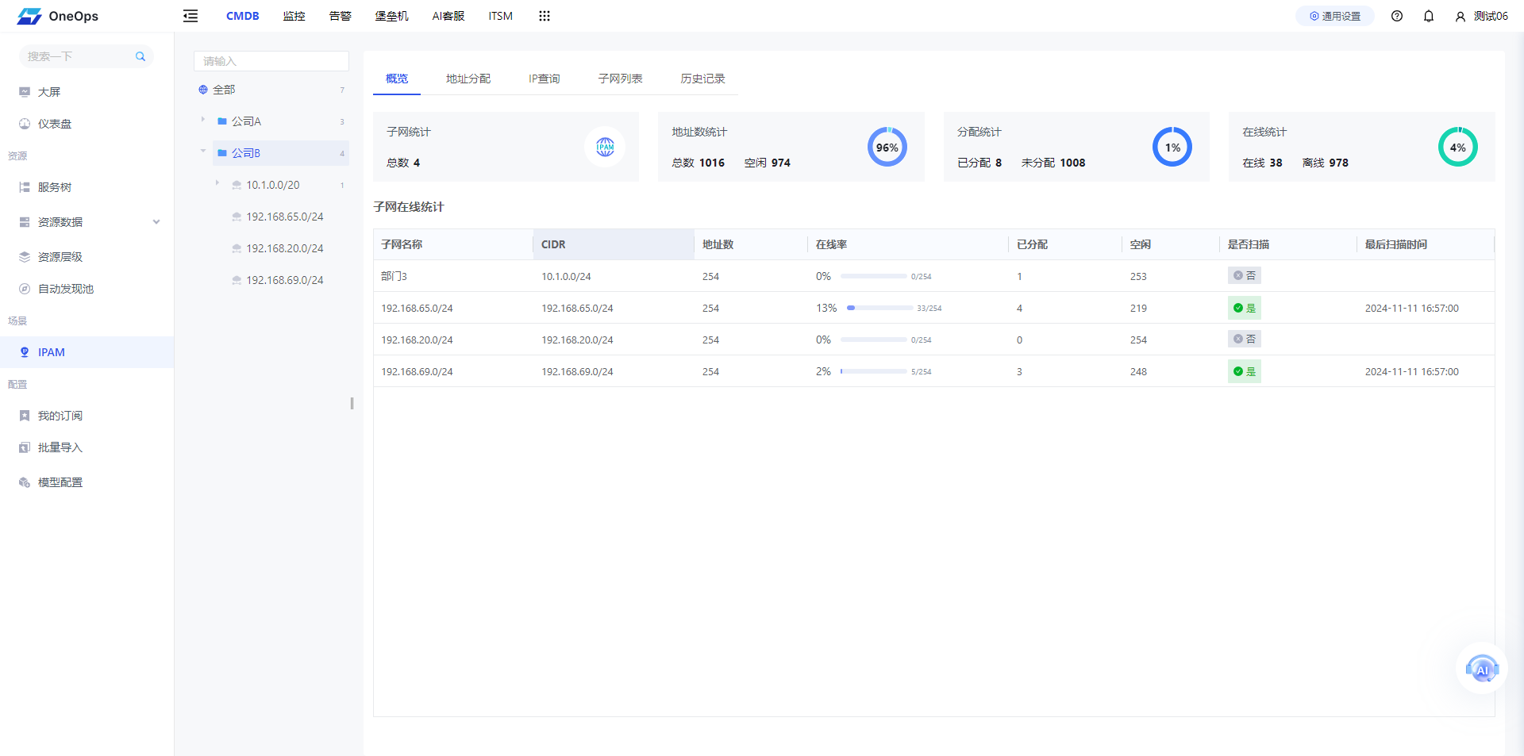The image size is (1524, 756).
Task: Click the 是 scan badge for 192.168.65.0/24
Action: (1244, 308)
